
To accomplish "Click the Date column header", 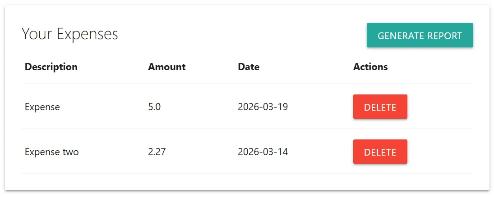I will click(x=249, y=67).
